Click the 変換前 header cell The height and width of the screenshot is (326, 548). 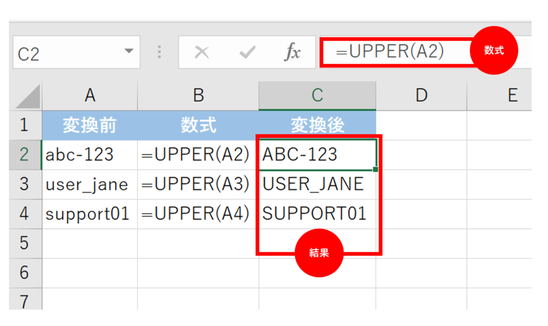(89, 126)
